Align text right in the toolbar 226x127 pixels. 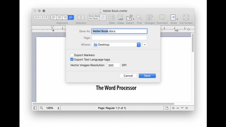coord(65,17)
